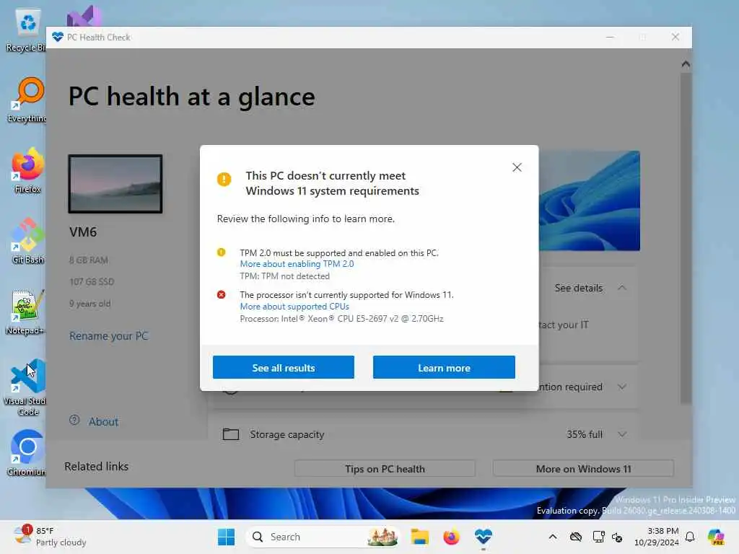Click More on Windows 11 button

583,469
